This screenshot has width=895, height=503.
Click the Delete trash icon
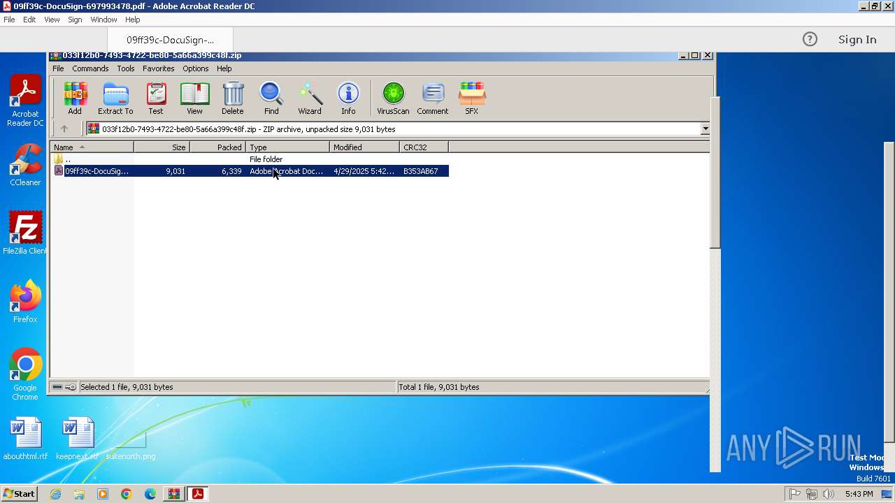233,98
